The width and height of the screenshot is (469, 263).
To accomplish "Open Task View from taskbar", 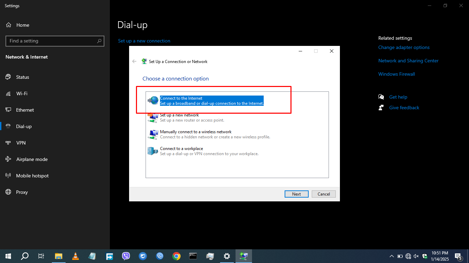I will [41, 256].
